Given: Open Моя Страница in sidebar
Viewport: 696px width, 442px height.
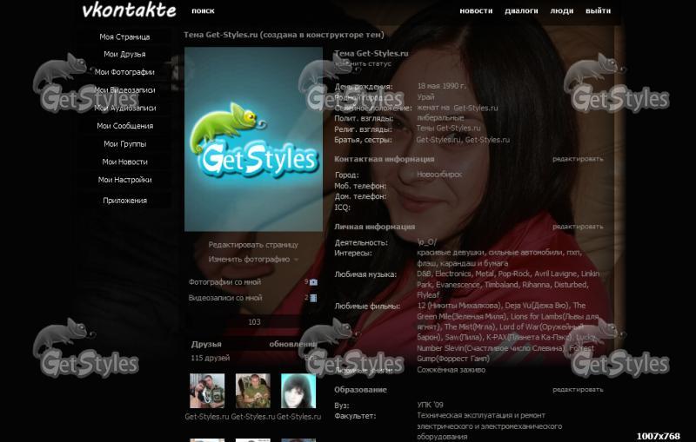Looking at the screenshot, I should (124, 36).
